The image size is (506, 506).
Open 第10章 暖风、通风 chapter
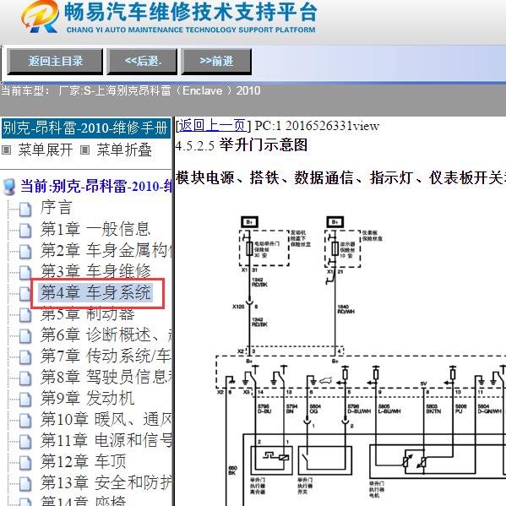(x=106, y=419)
